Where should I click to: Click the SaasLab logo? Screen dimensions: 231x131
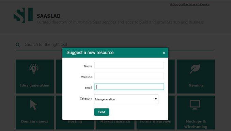23,15
